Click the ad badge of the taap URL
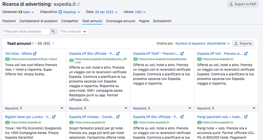263x140 pixels. 135,59
